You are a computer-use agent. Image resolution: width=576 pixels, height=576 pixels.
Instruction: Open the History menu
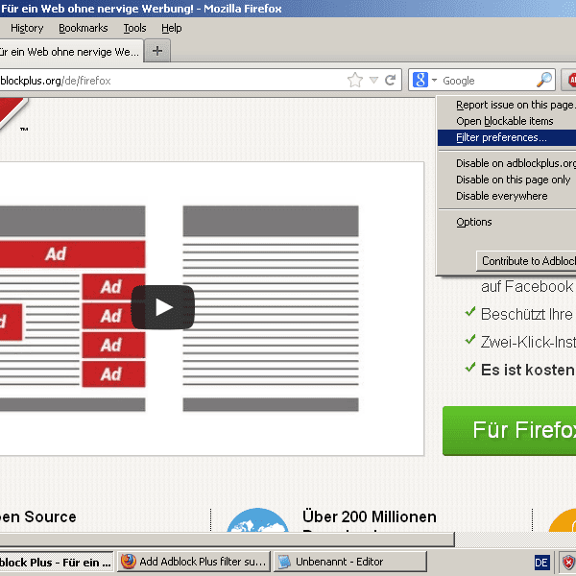click(27, 28)
